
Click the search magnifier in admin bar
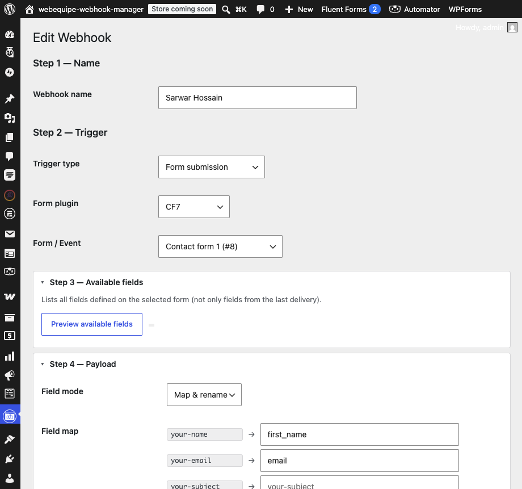226,9
